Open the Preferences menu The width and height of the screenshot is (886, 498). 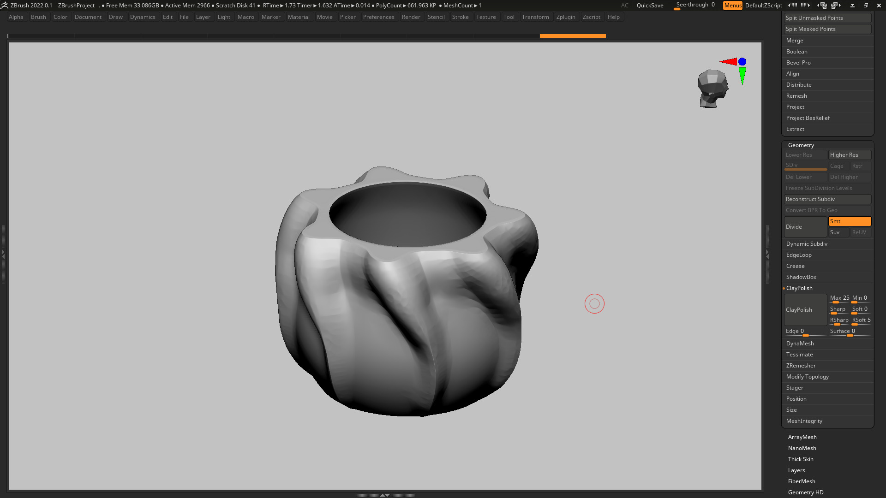(x=378, y=17)
